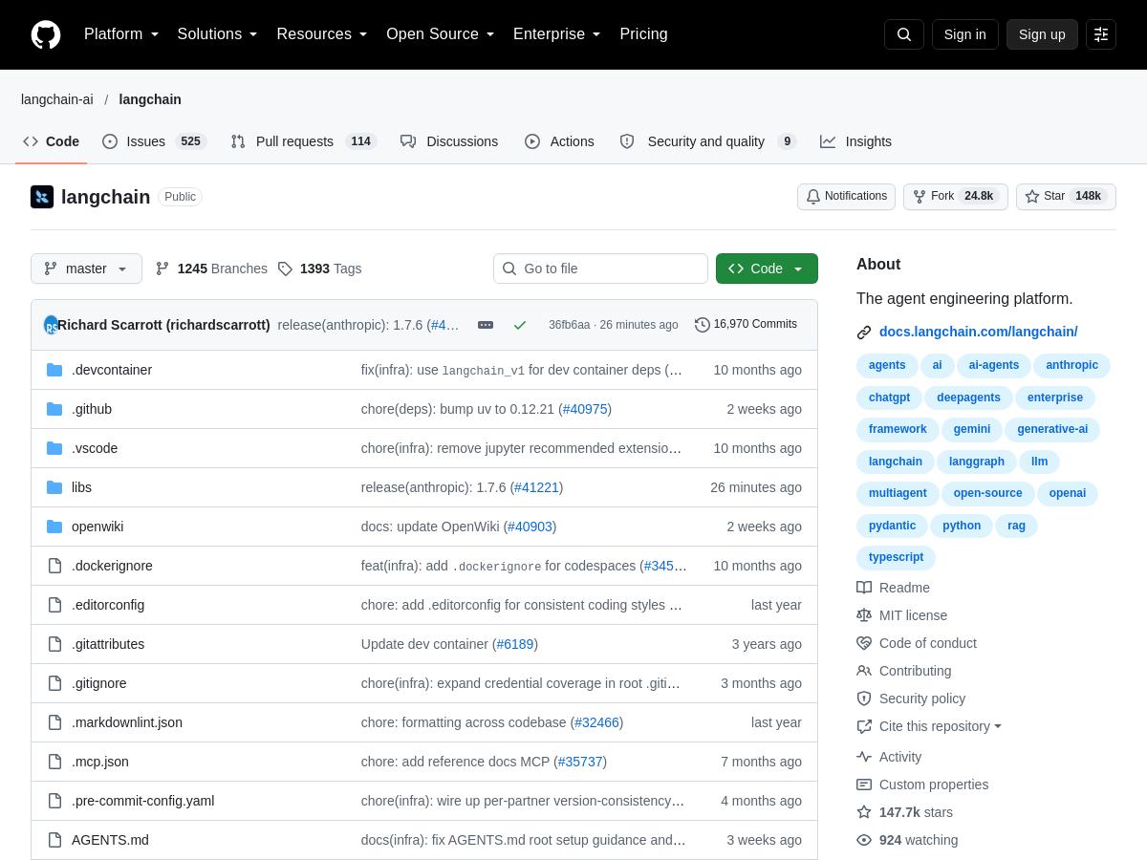Expand the Resources menu
Screen dimensions: 1147x860
[322, 34]
